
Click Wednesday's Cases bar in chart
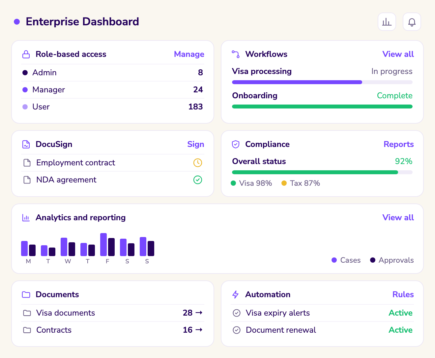[64, 247]
